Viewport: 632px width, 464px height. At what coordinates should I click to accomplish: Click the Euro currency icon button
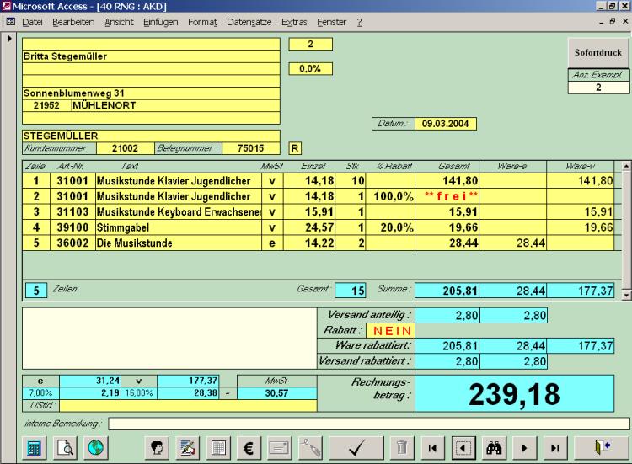[x=249, y=448]
